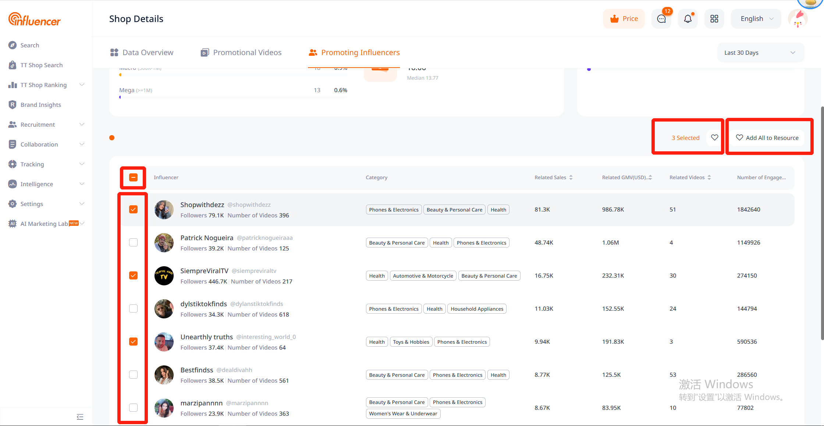
Task: Click the Price button
Action: tap(624, 19)
